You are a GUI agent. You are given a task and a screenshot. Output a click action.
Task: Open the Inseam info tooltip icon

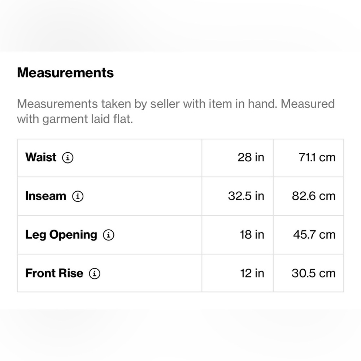click(78, 196)
